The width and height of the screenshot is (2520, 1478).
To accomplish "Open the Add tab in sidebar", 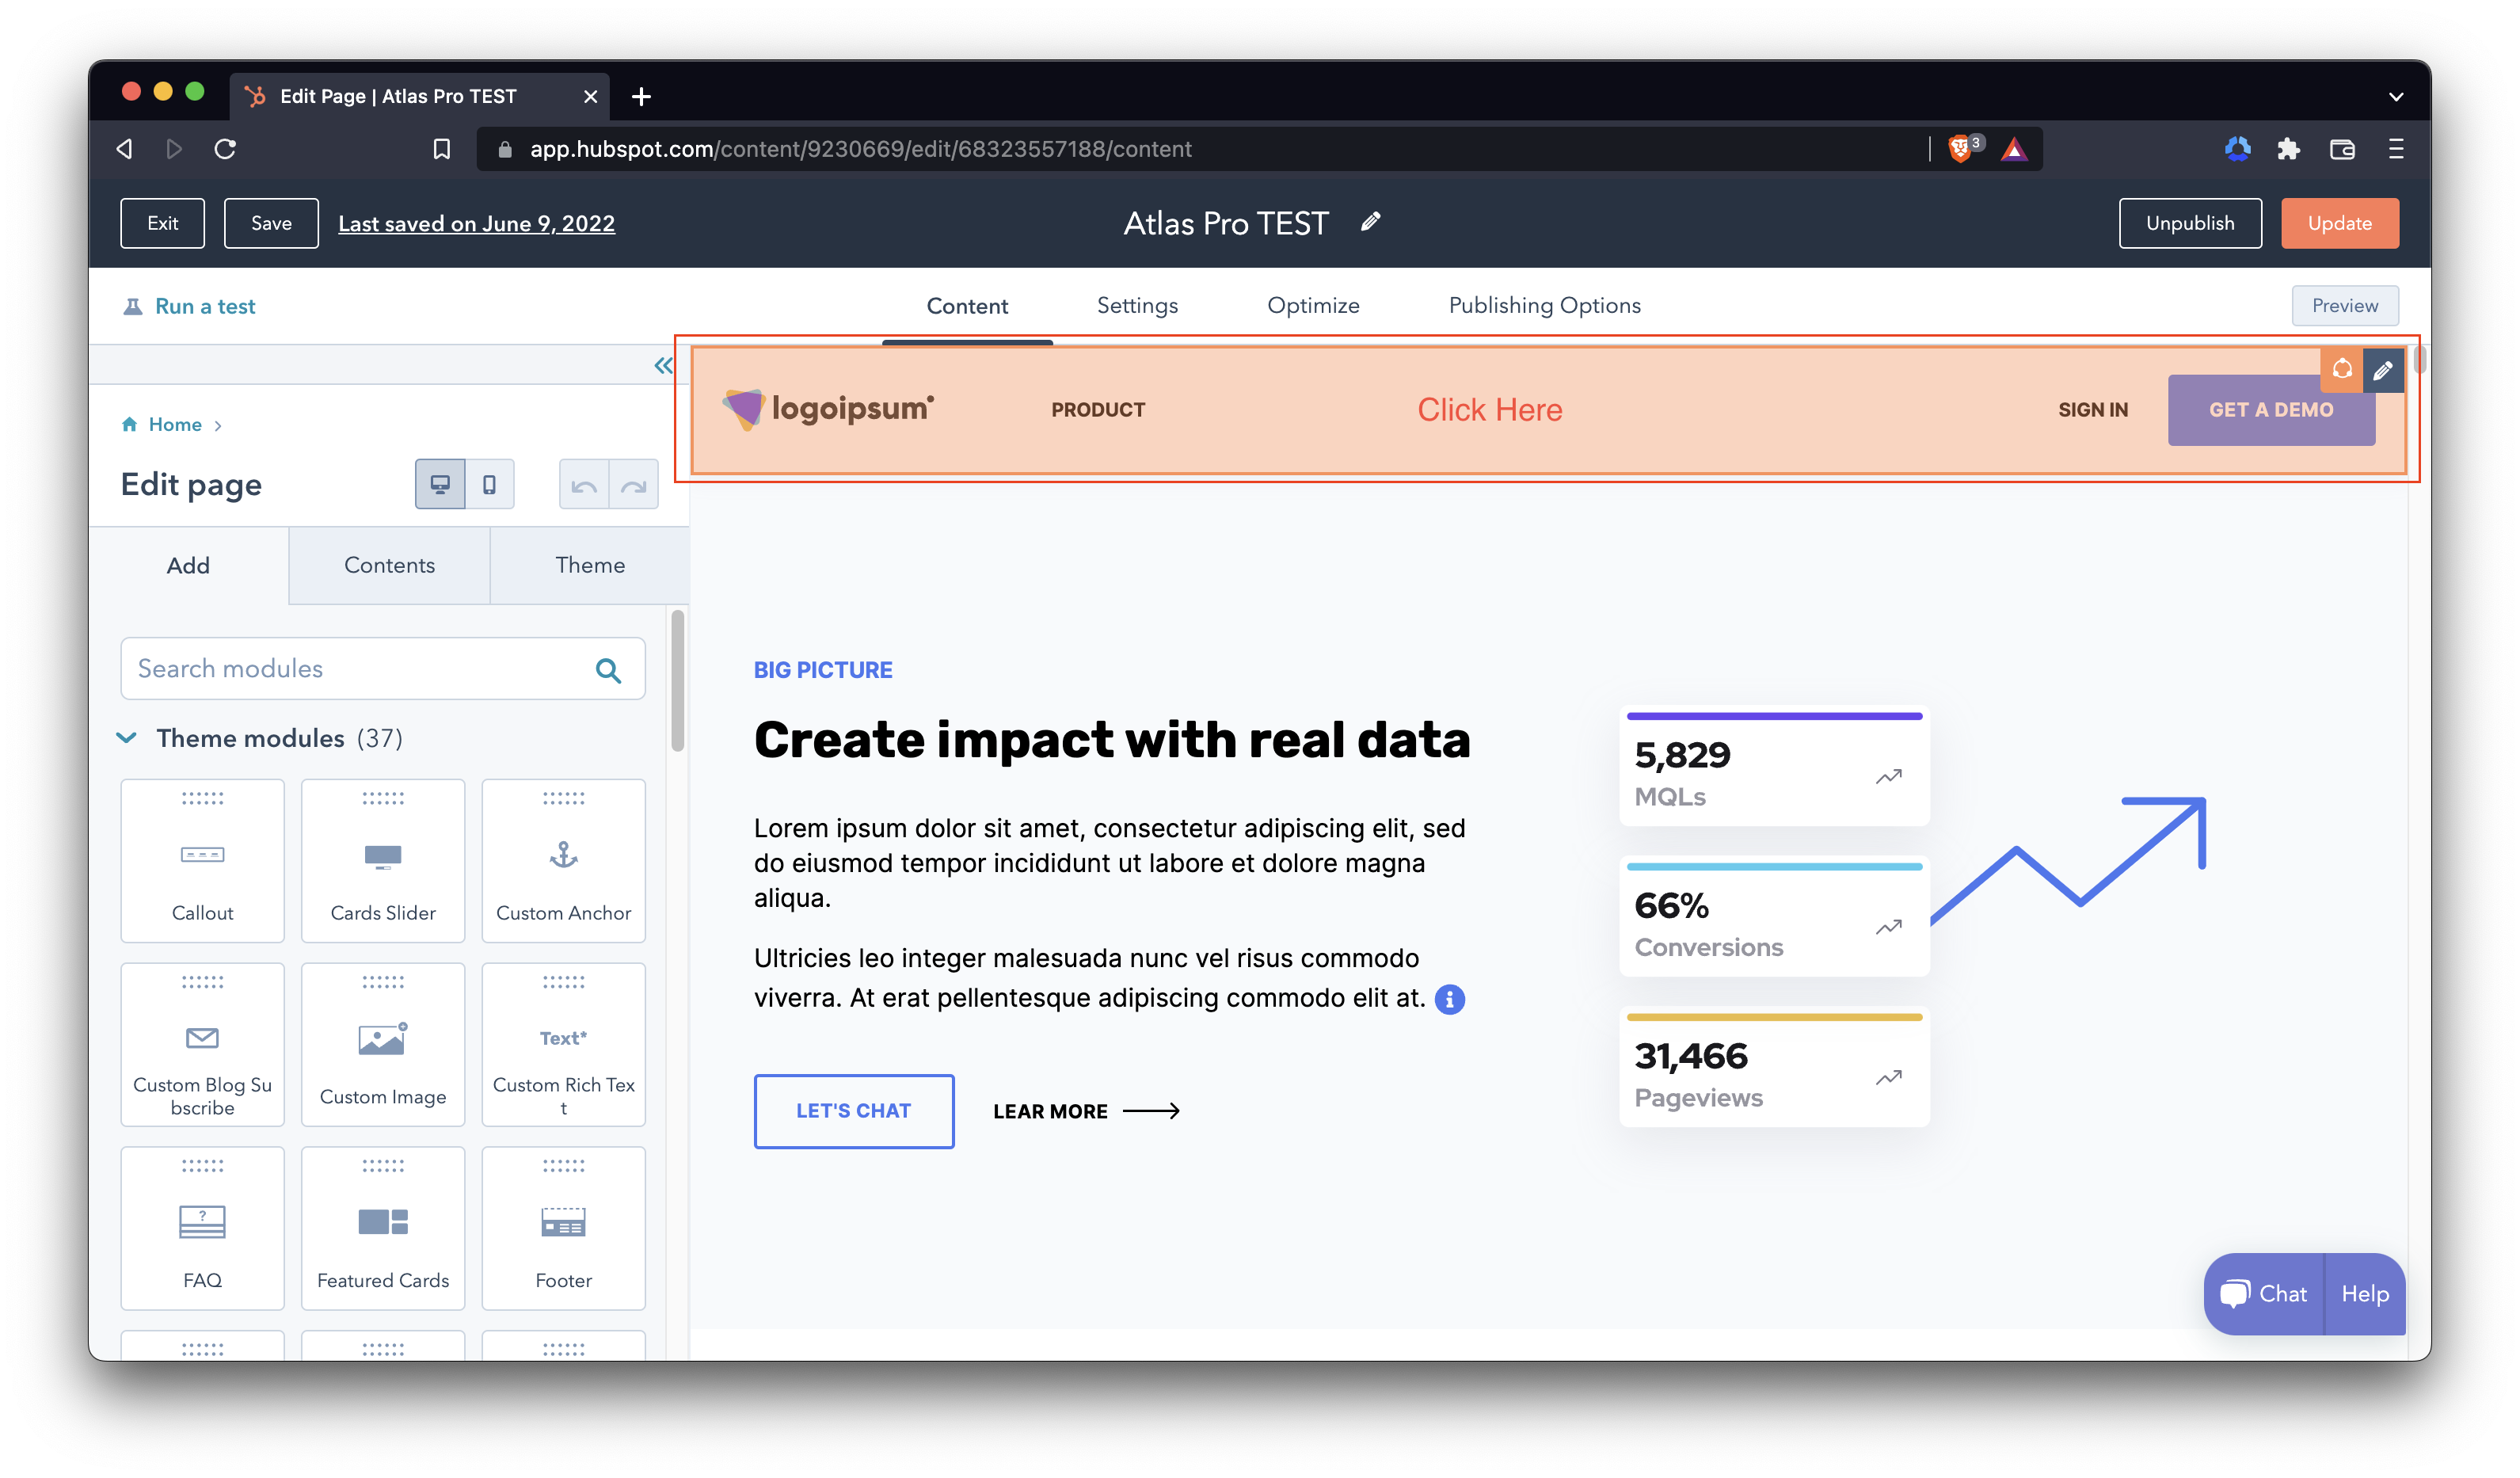I will tap(188, 565).
